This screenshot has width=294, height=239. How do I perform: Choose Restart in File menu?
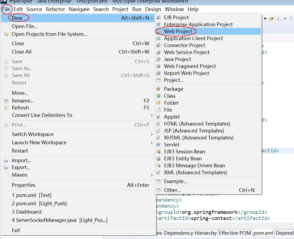tap(78, 151)
